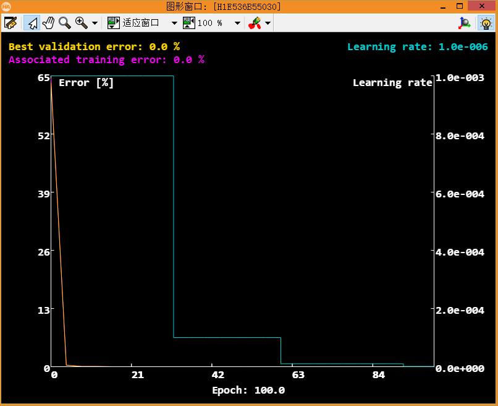Screen dimensions: 498x406
Task: Click the '52' error axis label
Action: [x=44, y=136]
